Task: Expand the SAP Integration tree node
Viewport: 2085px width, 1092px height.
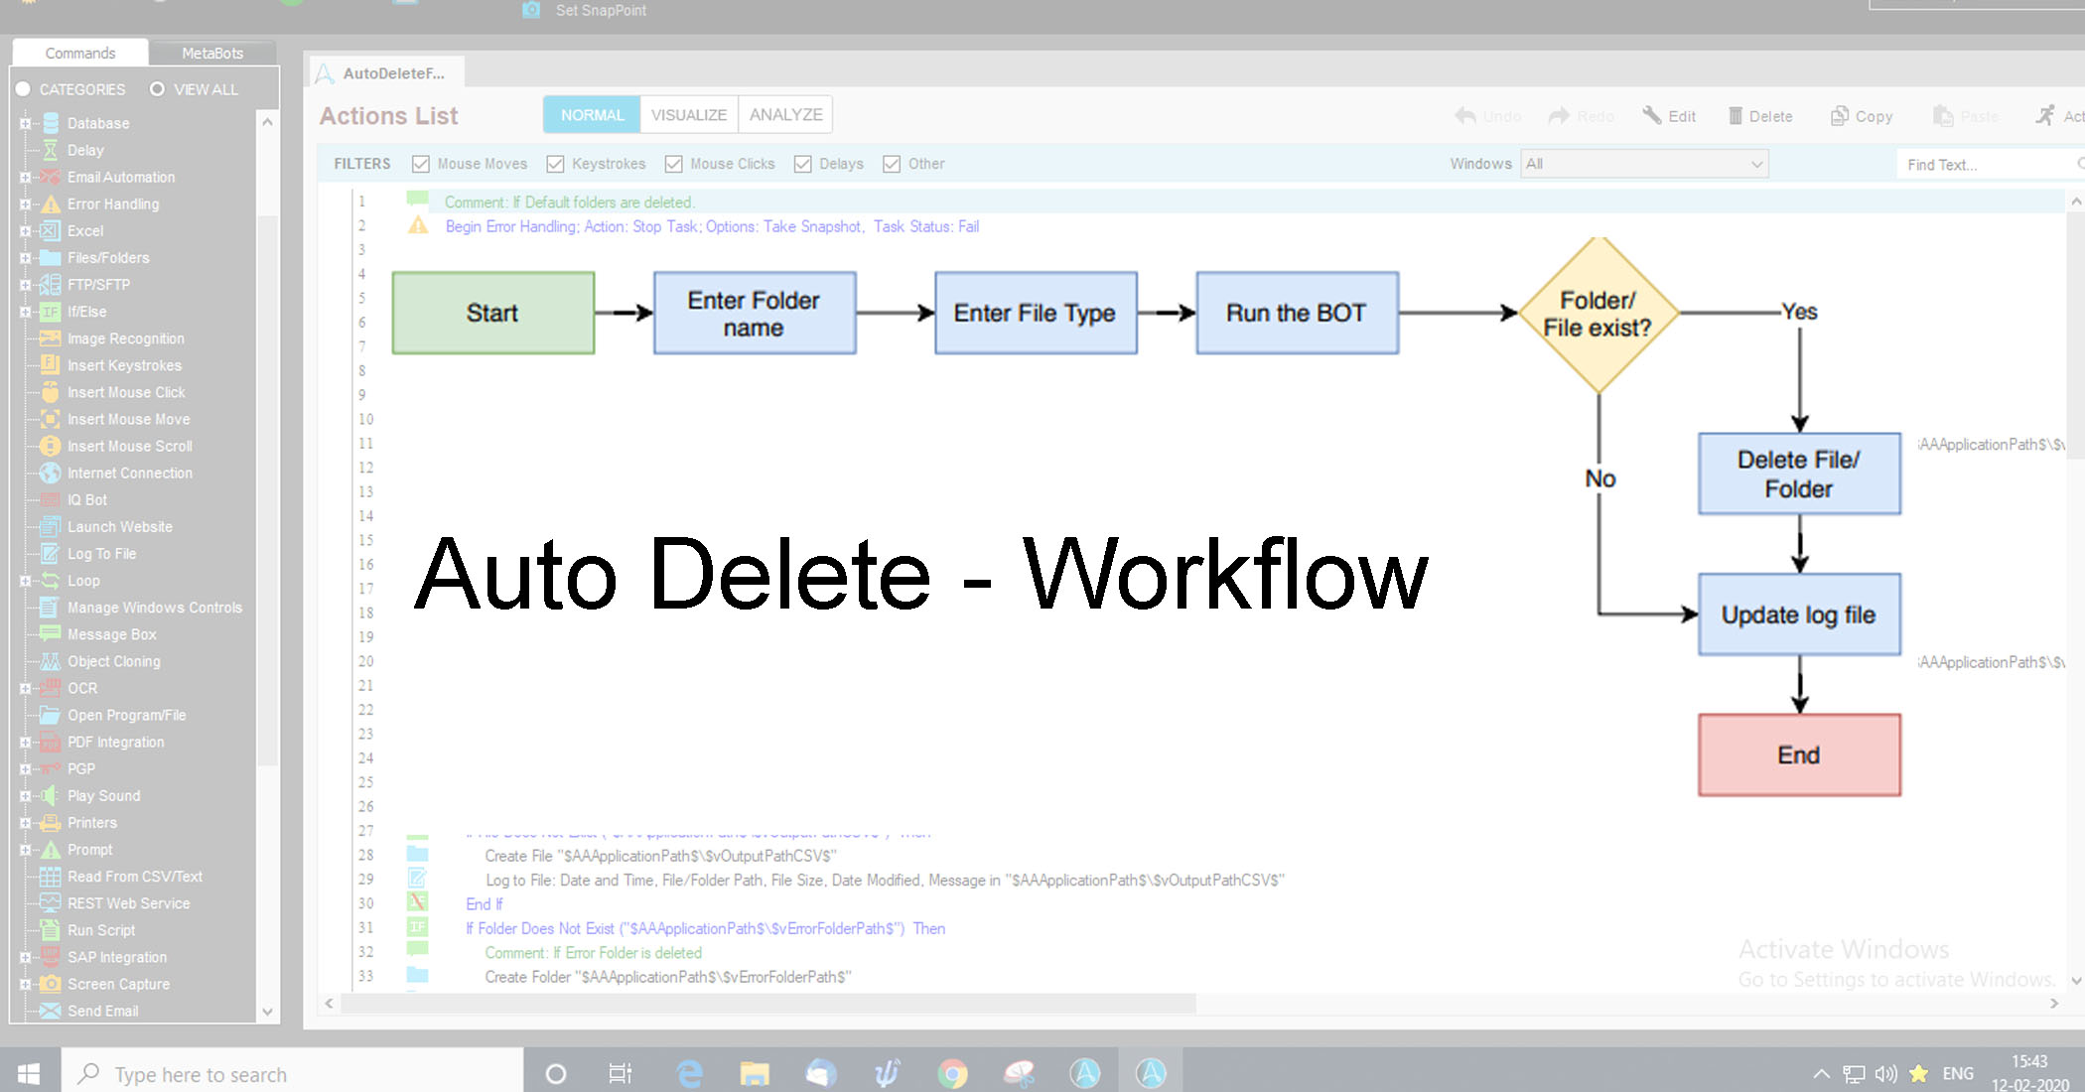Action: pos(25,957)
